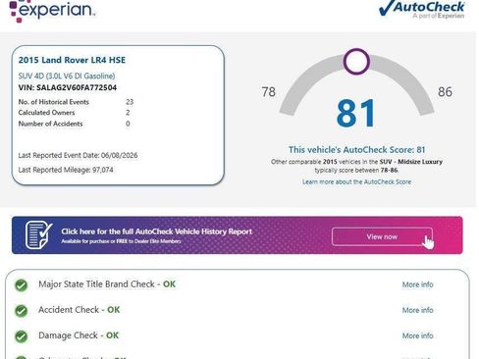Click SUV 4D (3.0L V6 DI Gasoline) text
This screenshot has width=479, height=359.
[67, 76]
